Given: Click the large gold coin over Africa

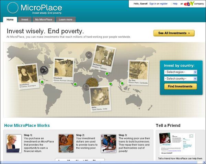Looking at the screenshot, I should [x=92, y=82].
